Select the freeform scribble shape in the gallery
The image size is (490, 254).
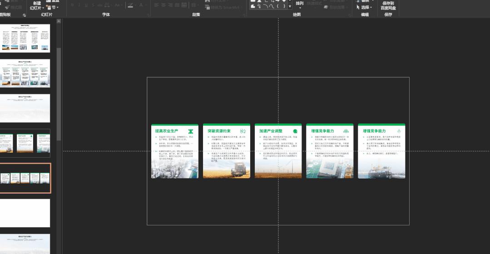click(259, 6)
